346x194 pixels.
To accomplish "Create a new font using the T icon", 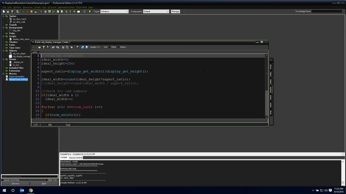I will pos(66,11).
